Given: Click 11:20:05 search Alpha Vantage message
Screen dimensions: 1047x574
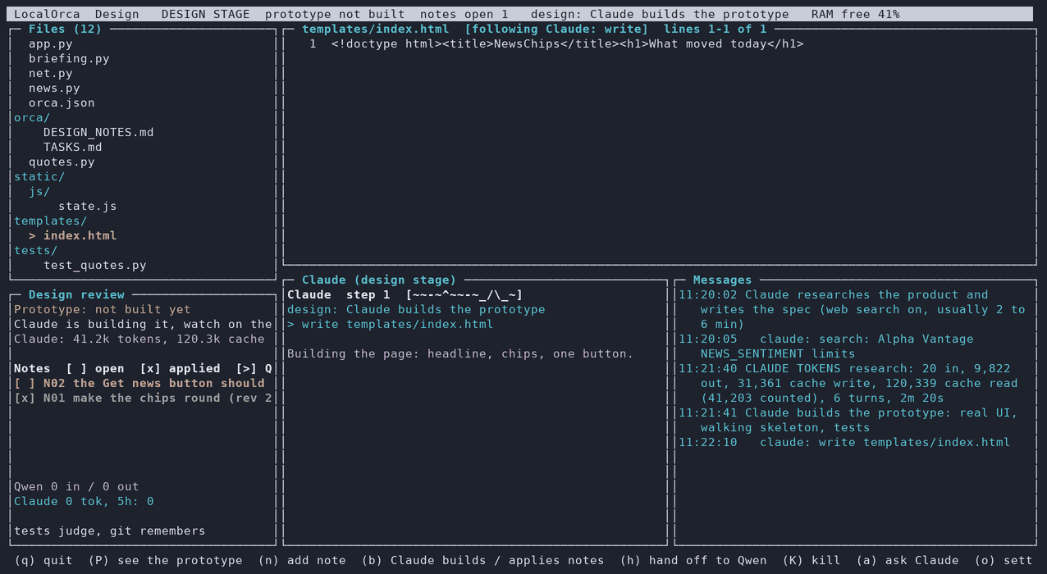Looking at the screenshot, I should [826, 346].
